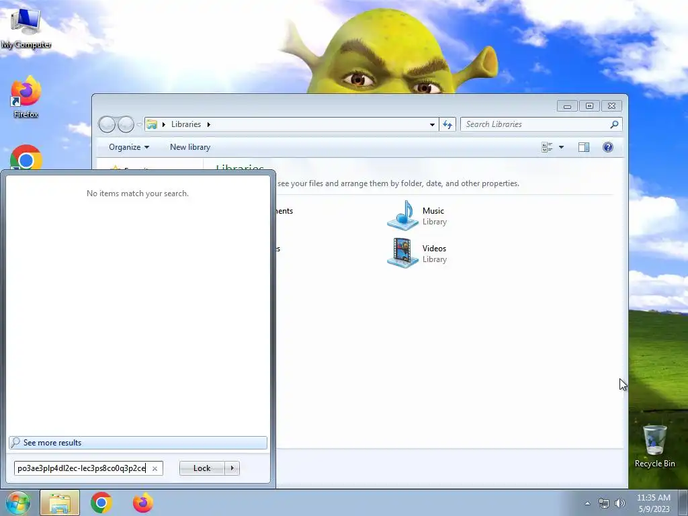This screenshot has height=516, width=688.
Task: Change your view icon in Explorer
Action: [547, 147]
